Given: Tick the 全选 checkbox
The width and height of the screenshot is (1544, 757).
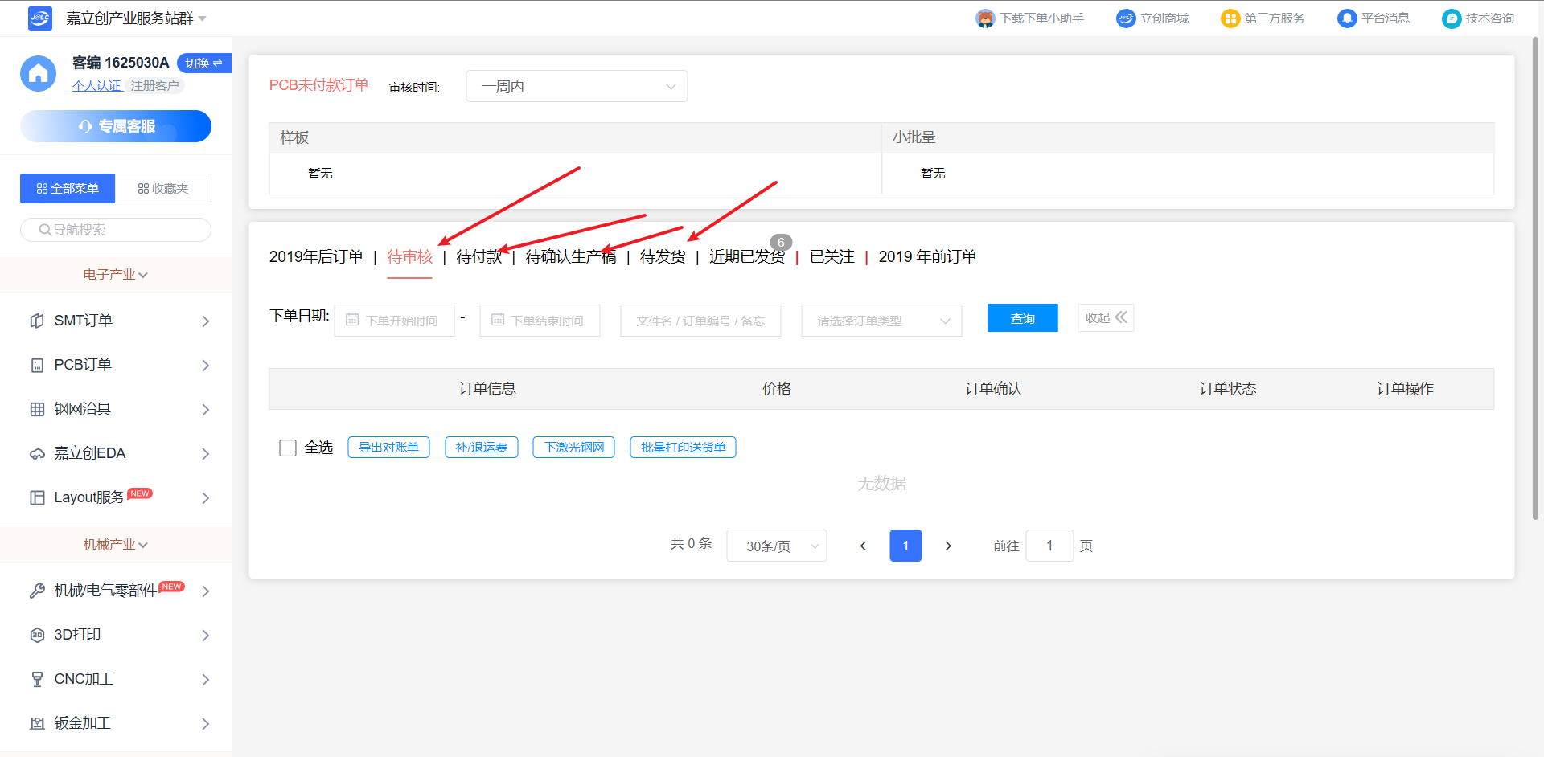Looking at the screenshot, I should (288, 448).
